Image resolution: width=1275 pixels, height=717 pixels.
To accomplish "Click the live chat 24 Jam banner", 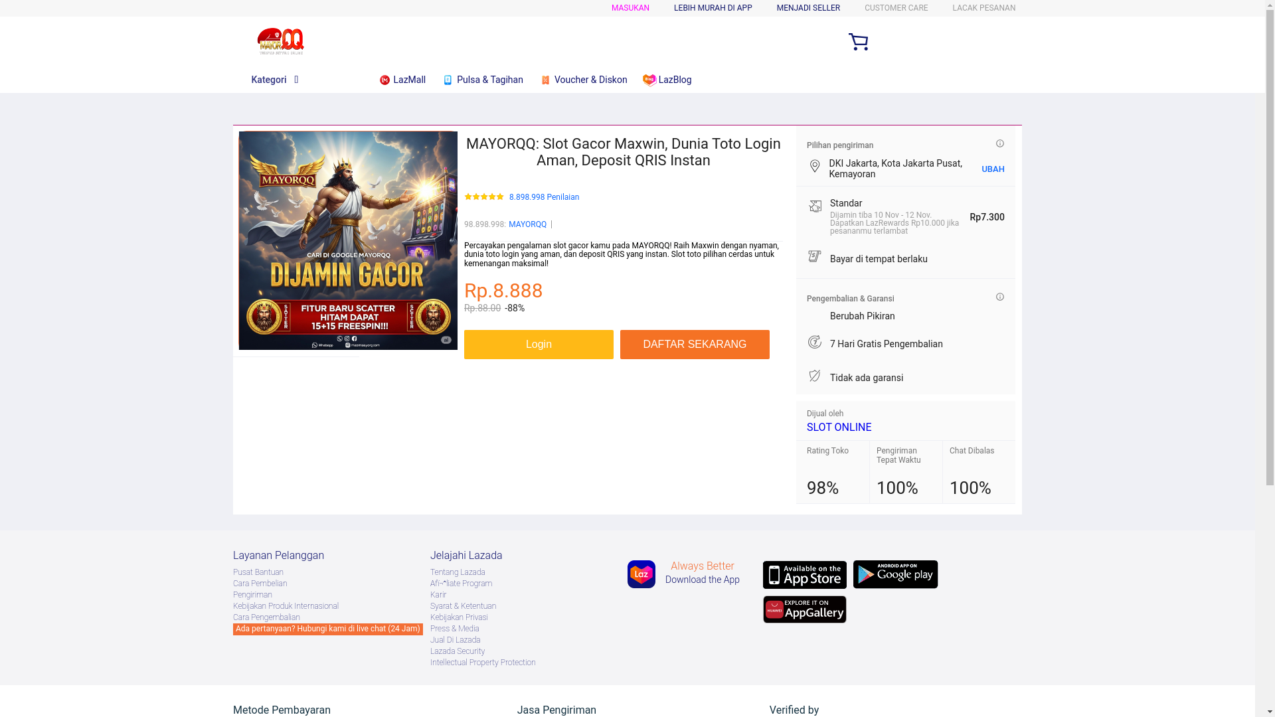I will coord(327,629).
